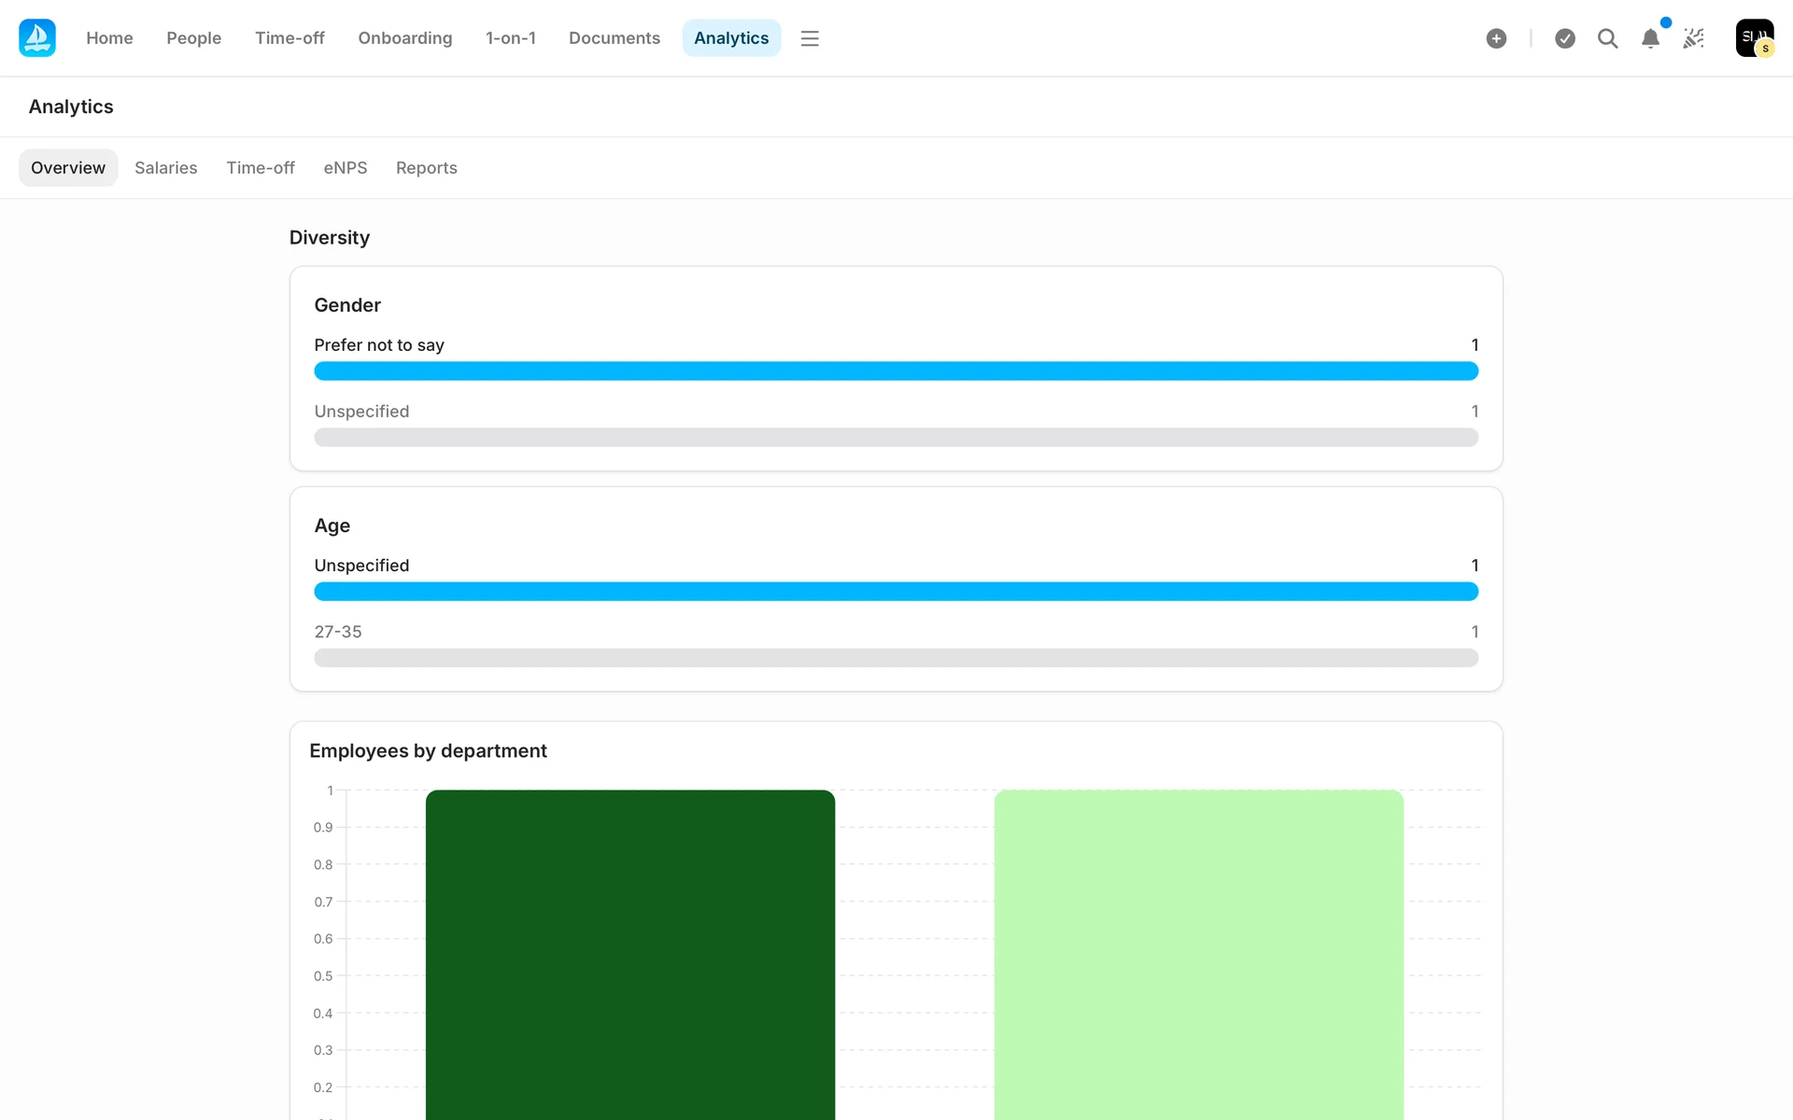Go to the 1-on-1 section
The image size is (1793, 1120).
click(510, 38)
